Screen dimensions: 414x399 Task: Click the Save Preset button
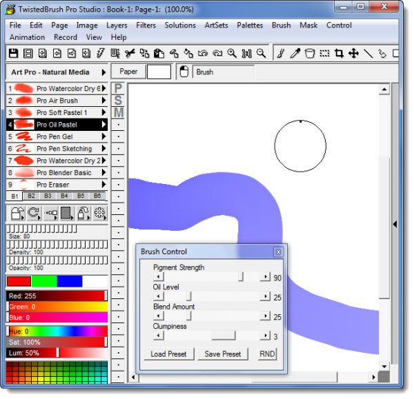click(x=223, y=354)
